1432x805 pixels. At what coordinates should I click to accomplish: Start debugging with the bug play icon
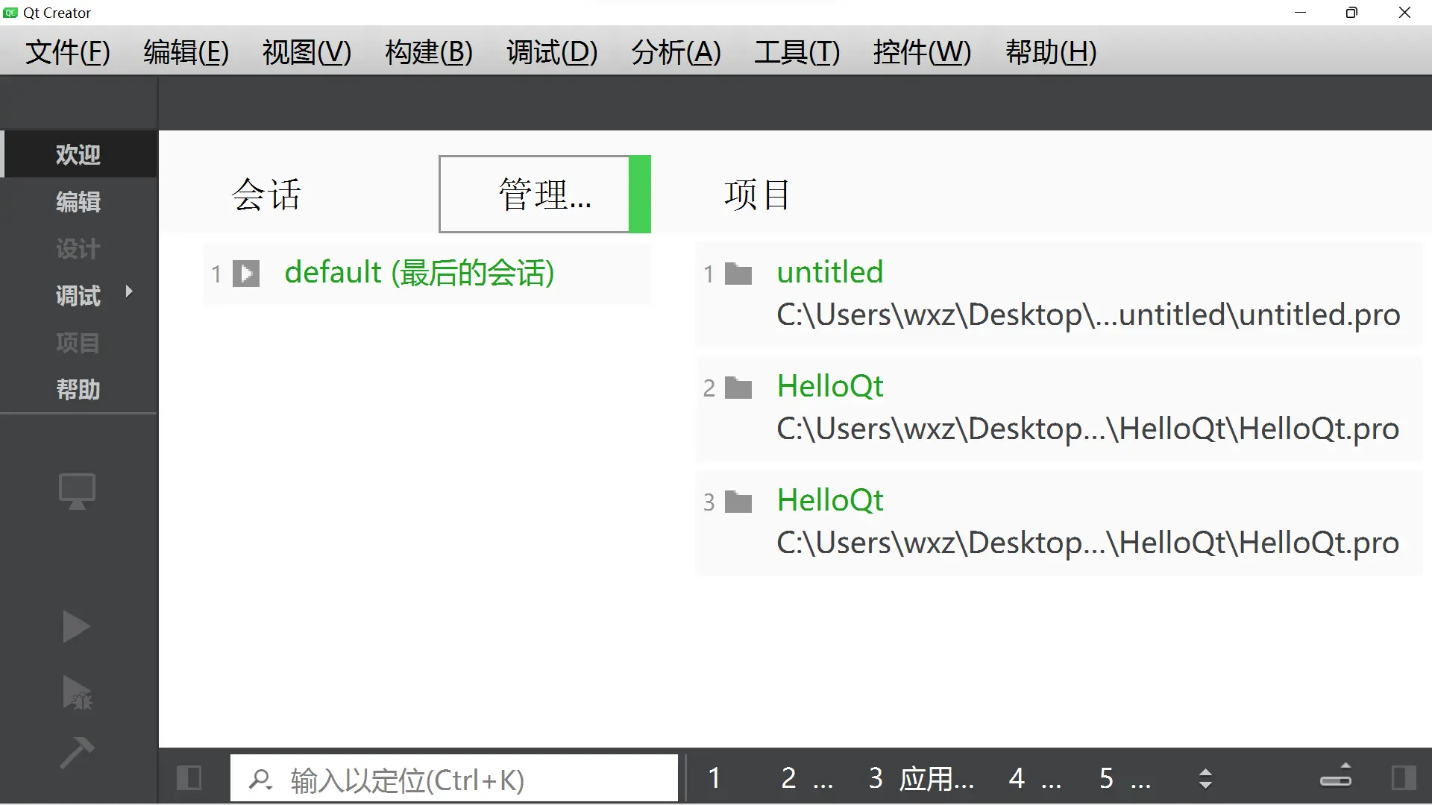pyautogui.click(x=77, y=692)
